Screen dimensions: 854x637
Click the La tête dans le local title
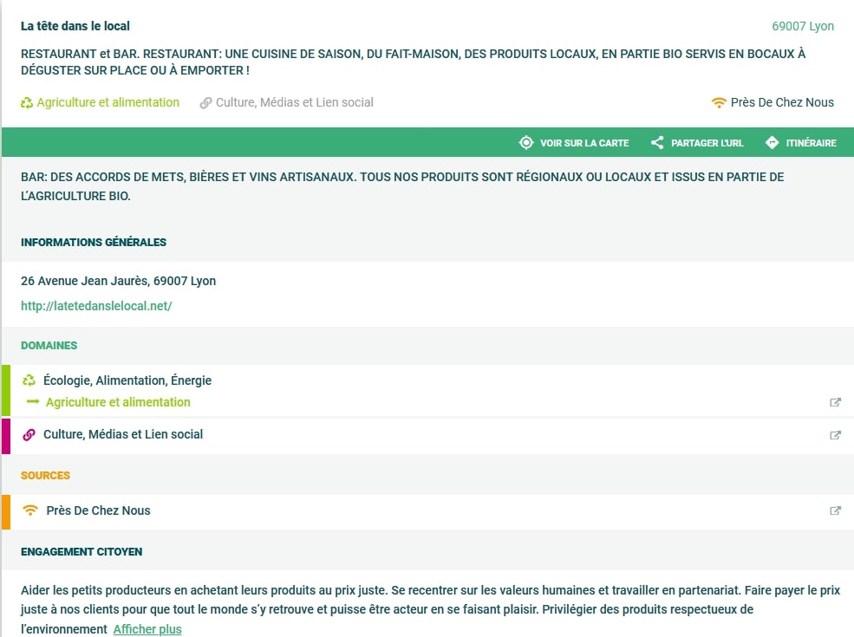click(x=75, y=26)
